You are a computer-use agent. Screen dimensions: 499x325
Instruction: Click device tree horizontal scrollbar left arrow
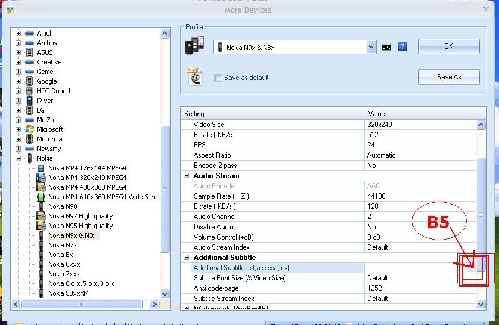coord(16,305)
